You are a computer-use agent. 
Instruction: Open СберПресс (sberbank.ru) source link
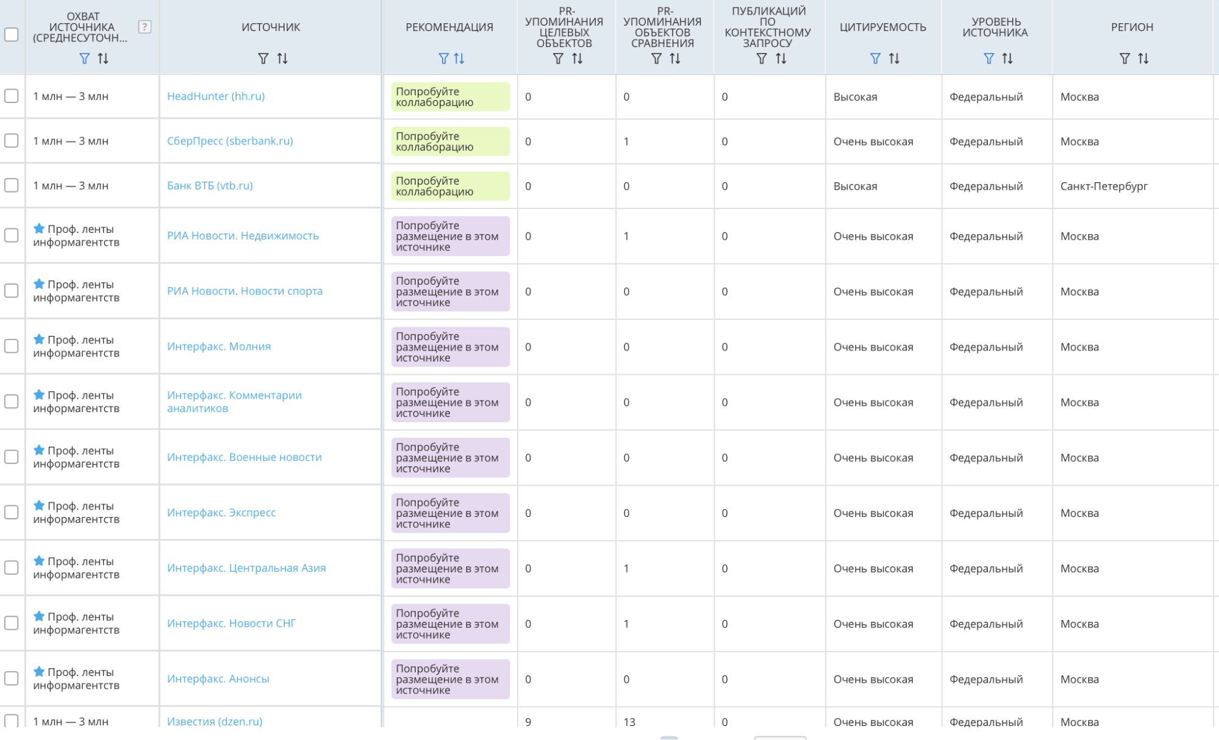click(x=230, y=141)
